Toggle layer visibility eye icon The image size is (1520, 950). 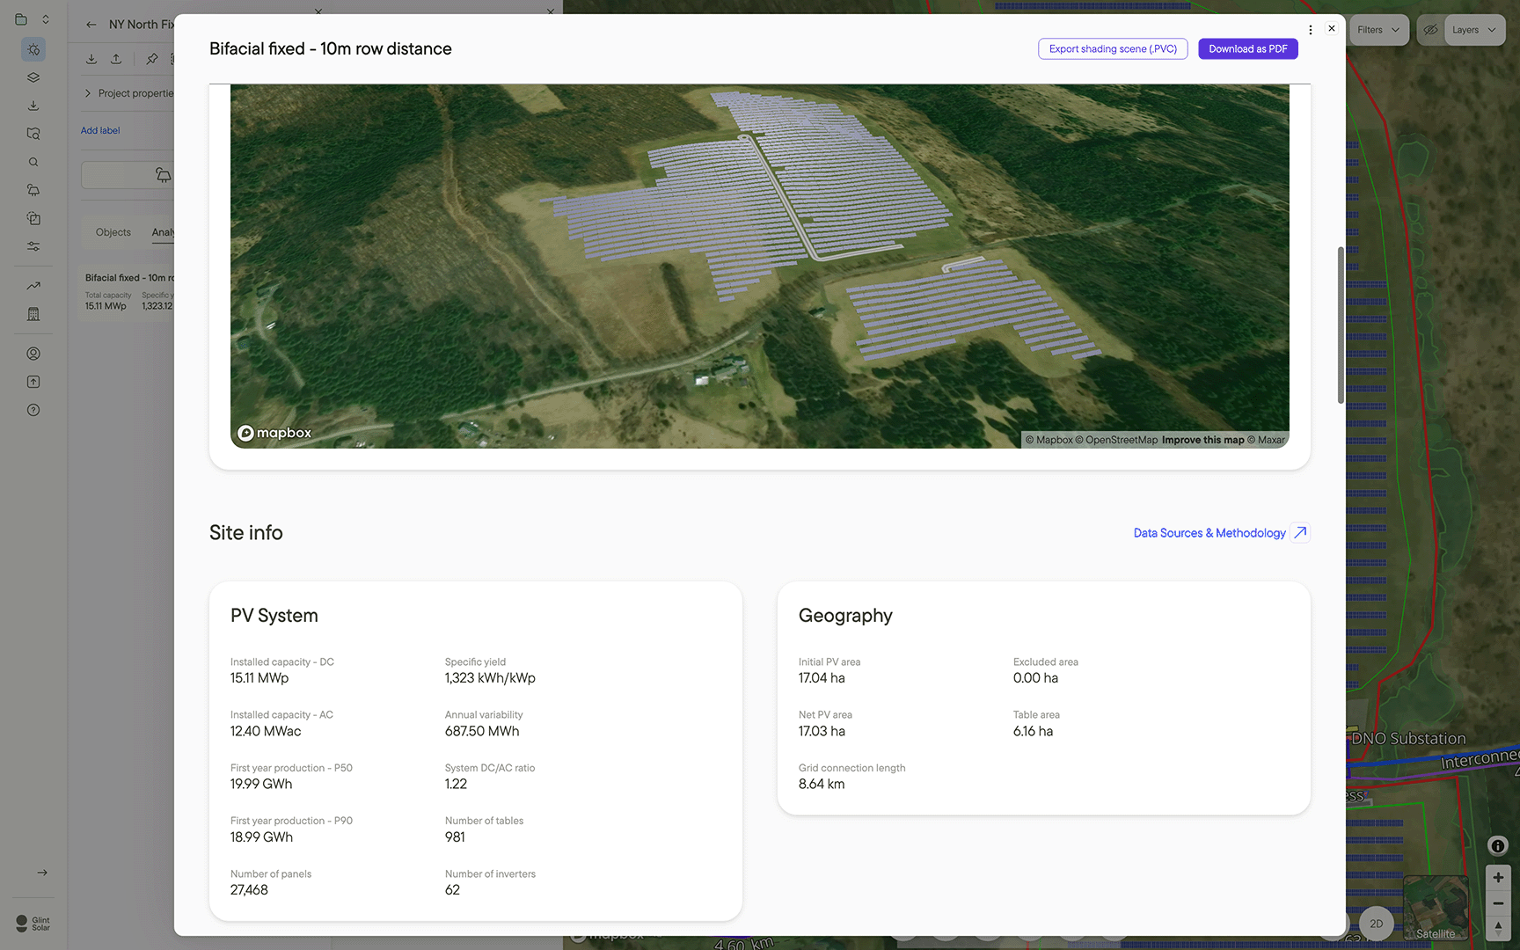[x=1431, y=30]
